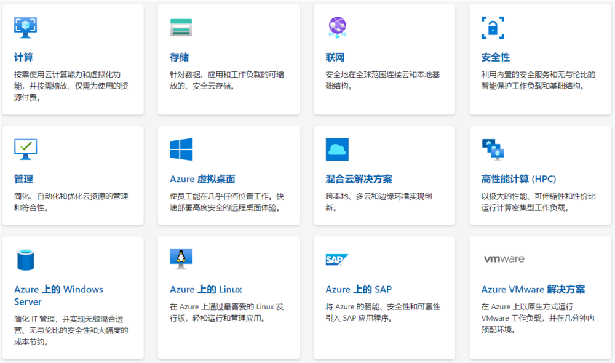Click the SAP logo icon
615x363 pixels.
point(337,259)
